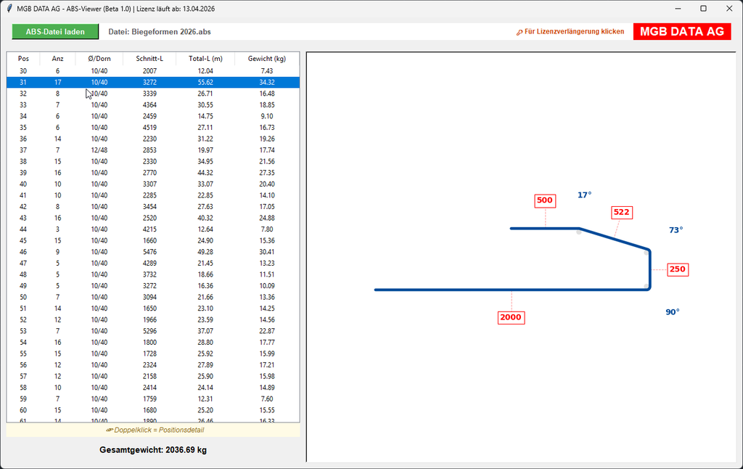Click the Schnitt-L column header
Viewport: 743px width, 469px height.
(x=149, y=58)
